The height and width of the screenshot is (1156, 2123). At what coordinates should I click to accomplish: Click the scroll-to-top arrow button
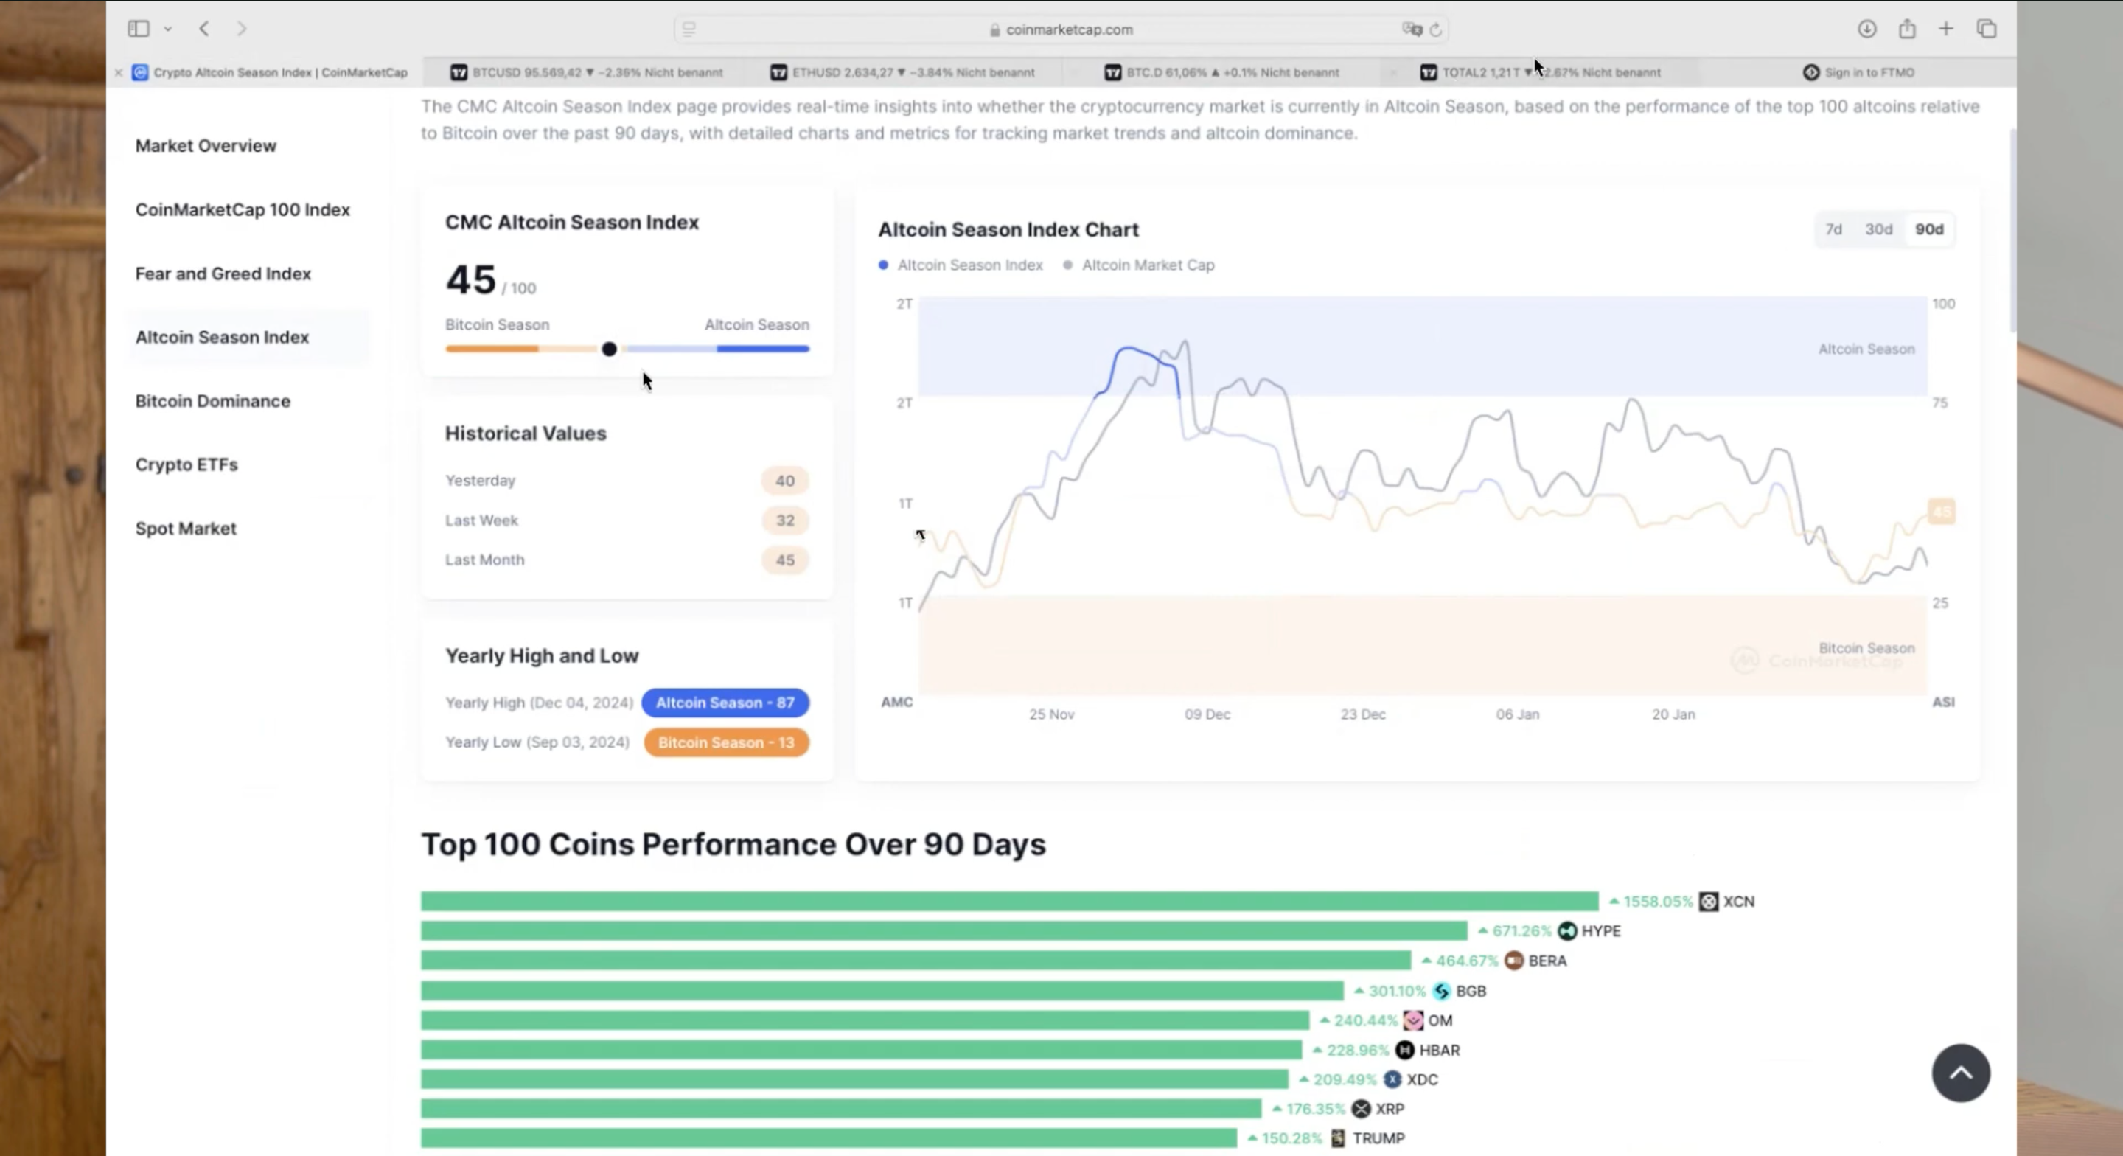click(1961, 1073)
